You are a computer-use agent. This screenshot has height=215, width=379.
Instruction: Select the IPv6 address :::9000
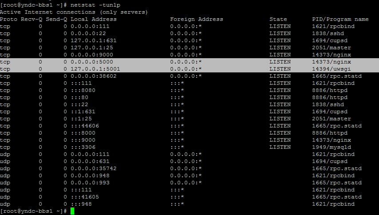[x=83, y=140]
